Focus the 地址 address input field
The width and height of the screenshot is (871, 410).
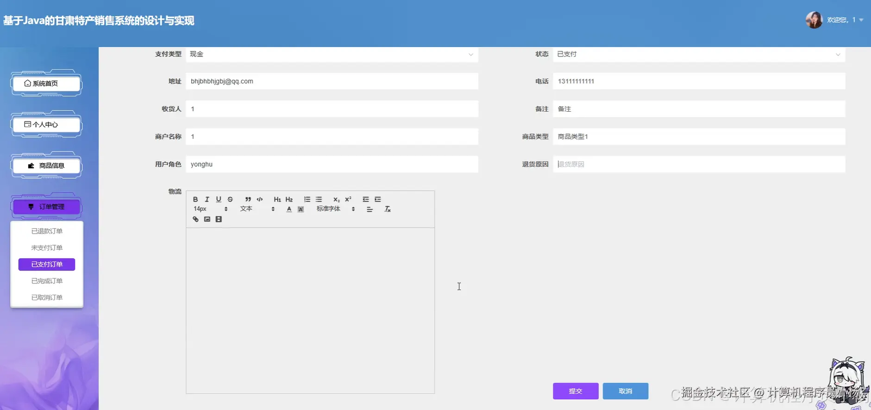[x=332, y=82]
